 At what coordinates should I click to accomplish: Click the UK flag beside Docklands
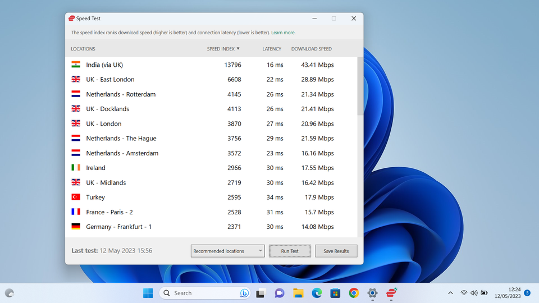pyautogui.click(x=76, y=108)
